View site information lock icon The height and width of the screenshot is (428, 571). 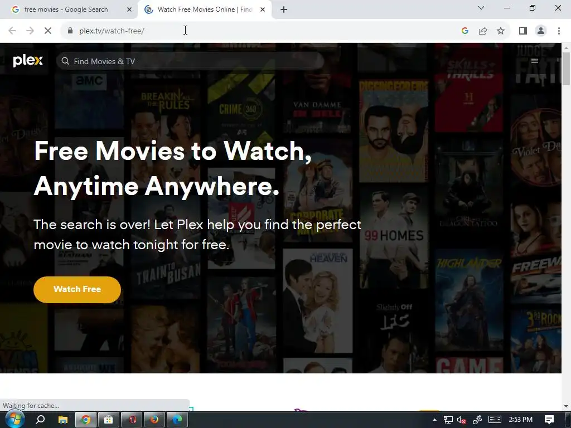coord(70,31)
